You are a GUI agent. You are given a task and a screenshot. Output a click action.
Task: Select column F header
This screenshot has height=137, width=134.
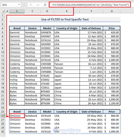coord(91,11)
